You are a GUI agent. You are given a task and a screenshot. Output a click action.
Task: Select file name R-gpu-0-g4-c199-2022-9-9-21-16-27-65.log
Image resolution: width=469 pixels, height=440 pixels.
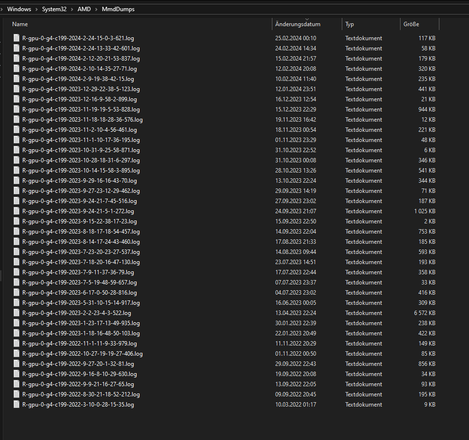78,384
